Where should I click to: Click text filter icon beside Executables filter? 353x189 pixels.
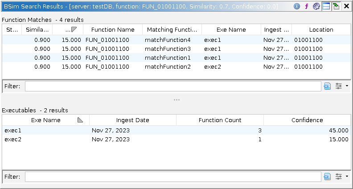(328, 177)
